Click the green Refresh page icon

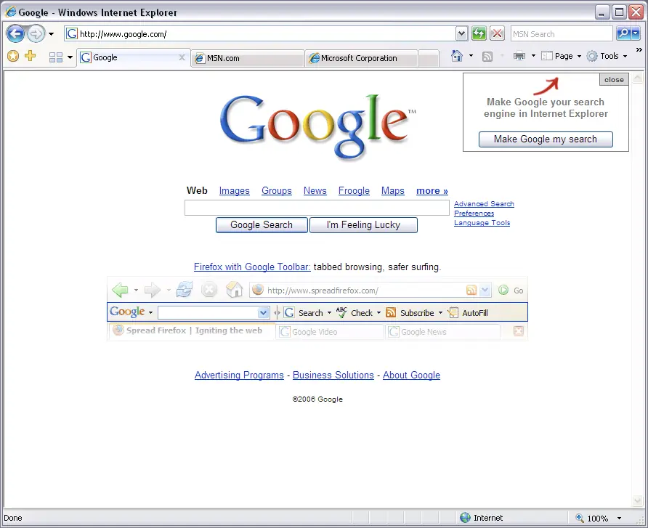479,34
